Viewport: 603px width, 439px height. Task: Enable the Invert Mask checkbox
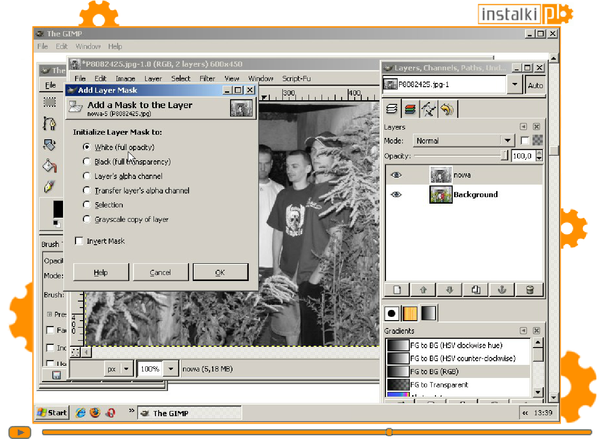(79, 241)
